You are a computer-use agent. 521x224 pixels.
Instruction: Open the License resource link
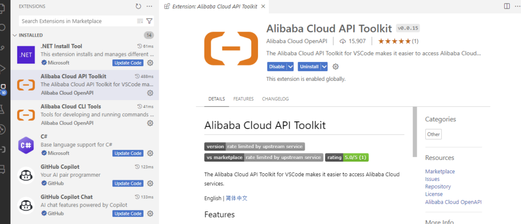pos(434,194)
